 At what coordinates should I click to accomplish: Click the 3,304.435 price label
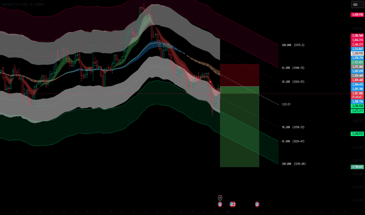coord(357,84)
